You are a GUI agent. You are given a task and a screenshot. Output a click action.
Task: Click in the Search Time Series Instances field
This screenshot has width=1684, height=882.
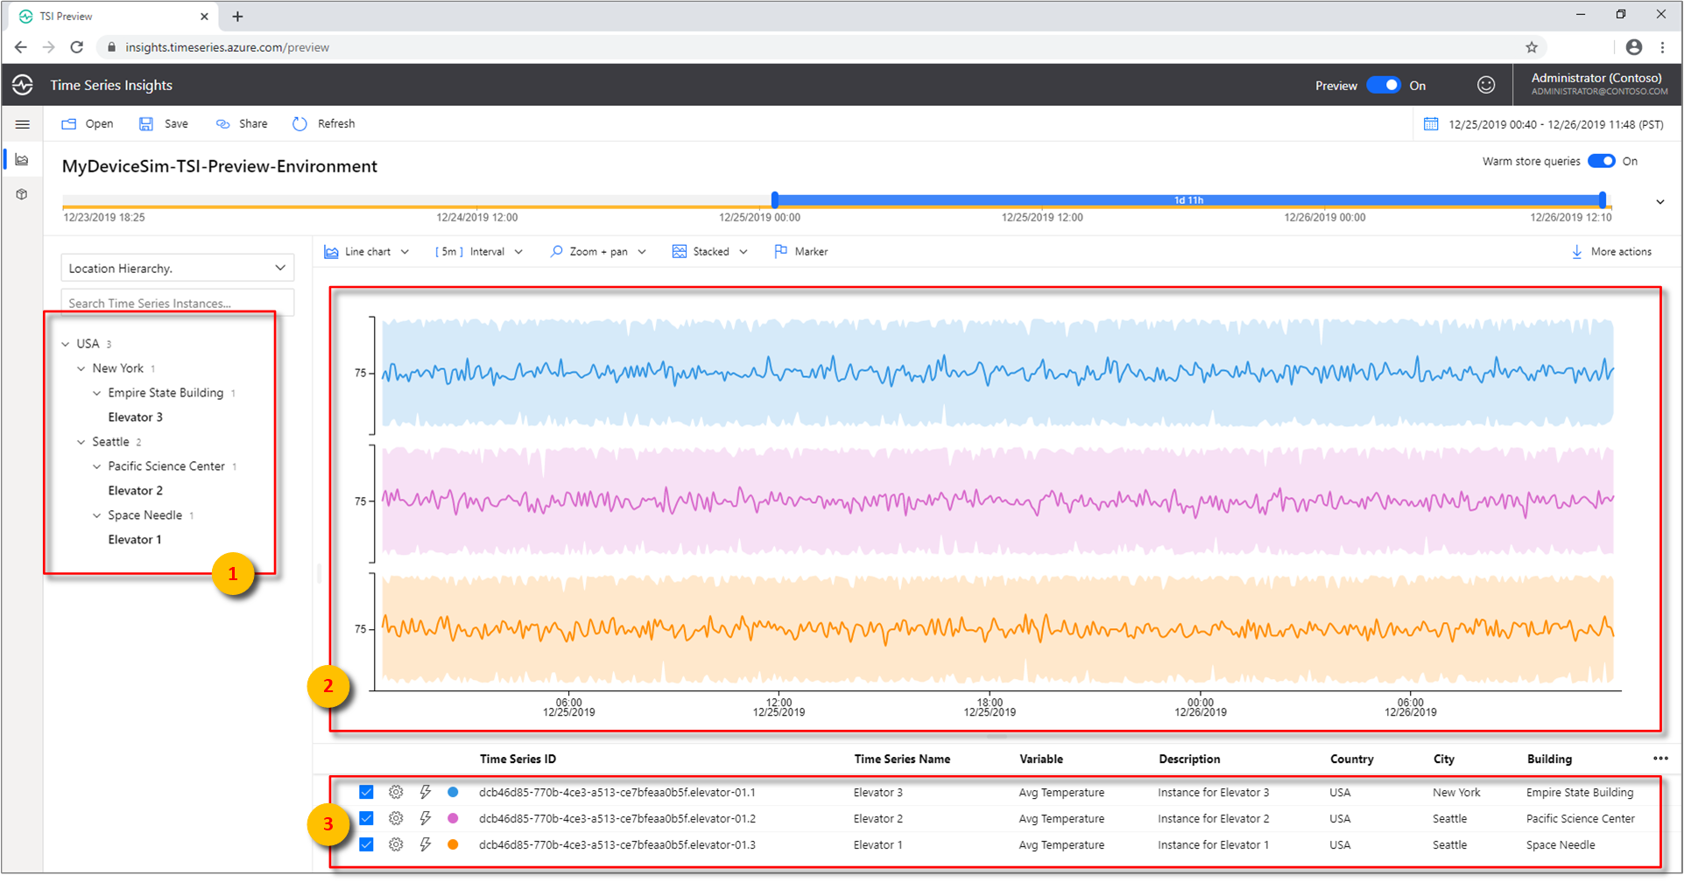tap(175, 302)
